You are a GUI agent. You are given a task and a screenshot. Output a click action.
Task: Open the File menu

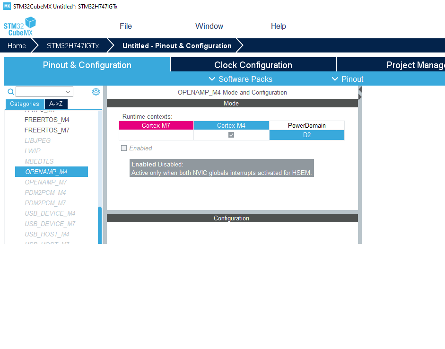(126, 26)
